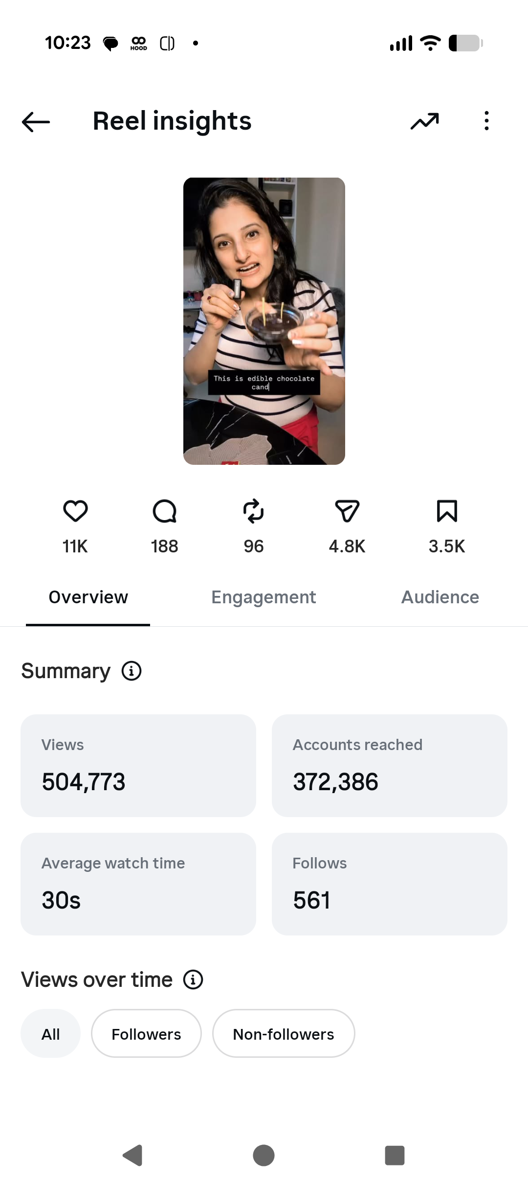Viewport: 528px width, 1186px height.
Task: Select the Overview tab
Action: click(88, 597)
